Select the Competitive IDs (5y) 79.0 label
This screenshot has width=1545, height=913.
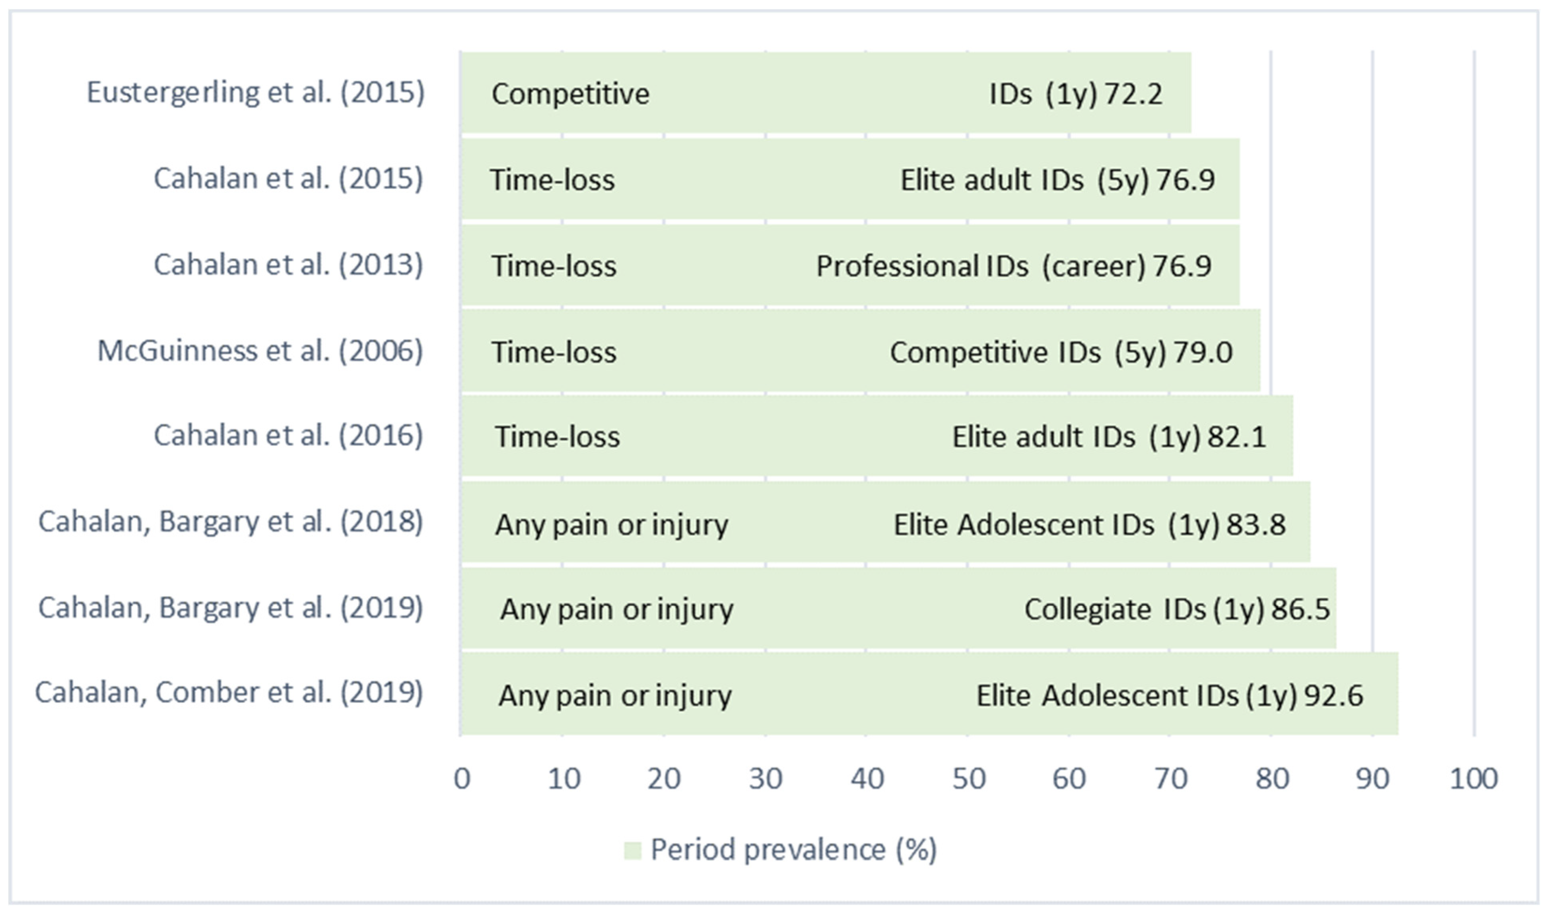[x=1061, y=352]
